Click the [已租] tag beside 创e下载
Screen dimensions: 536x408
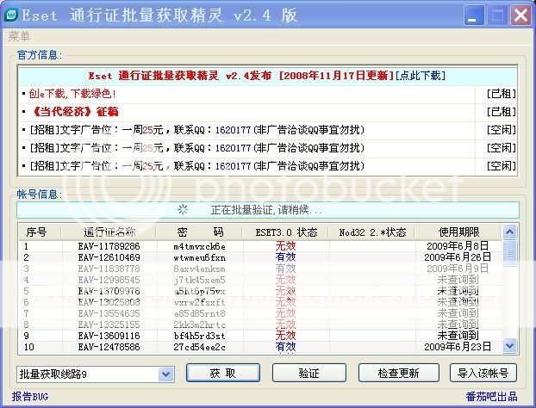click(502, 94)
